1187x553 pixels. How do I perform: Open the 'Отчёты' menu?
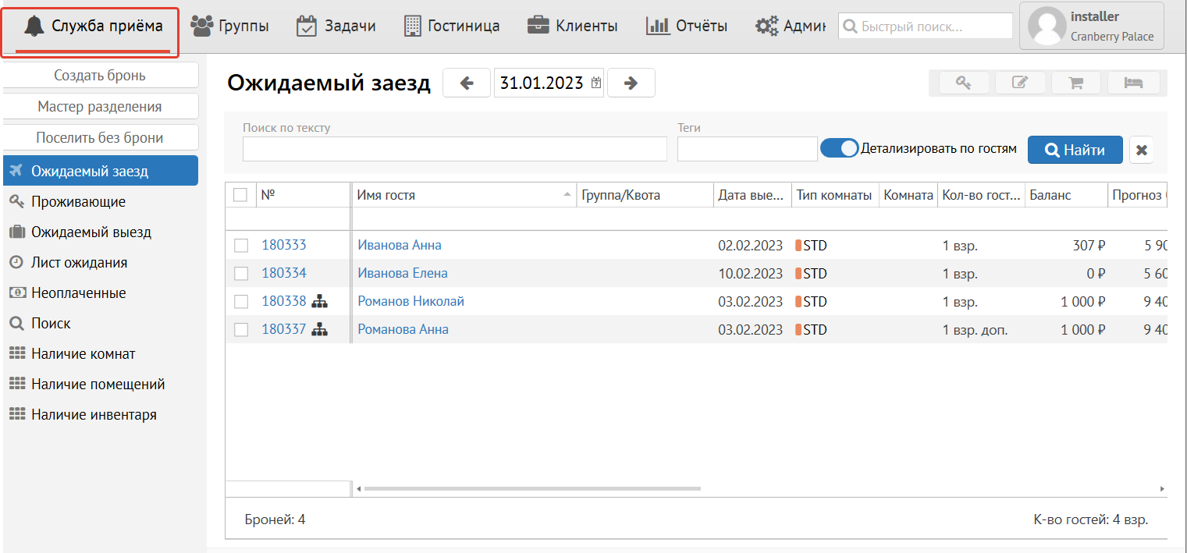(x=687, y=26)
